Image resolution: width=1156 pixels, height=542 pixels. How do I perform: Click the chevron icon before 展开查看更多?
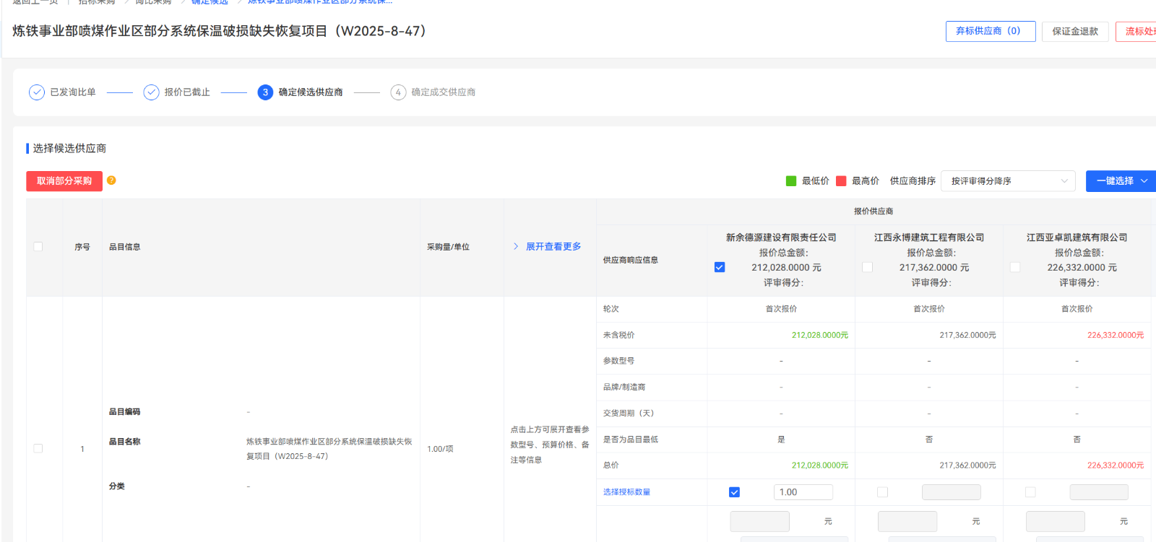tap(516, 246)
